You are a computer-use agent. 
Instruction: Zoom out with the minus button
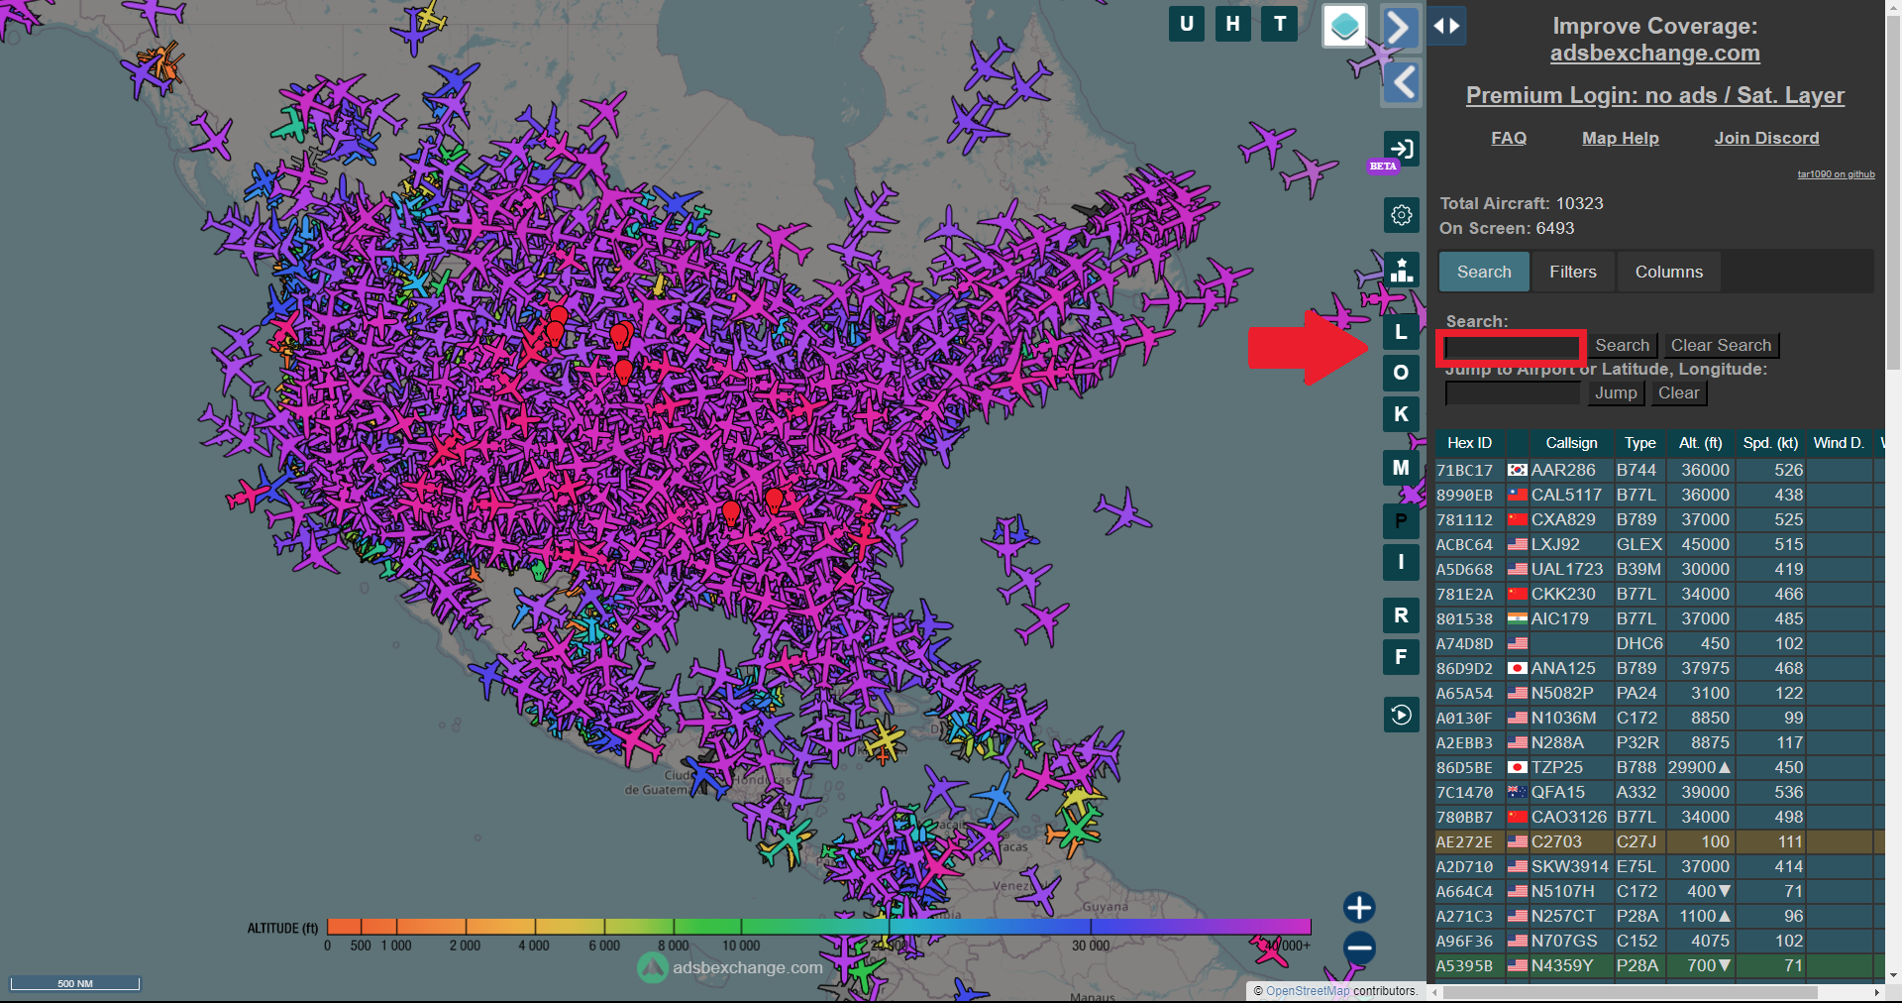(1359, 948)
